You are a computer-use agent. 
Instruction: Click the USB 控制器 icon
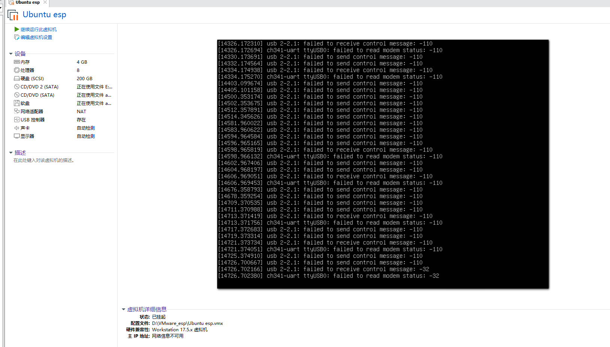tap(16, 120)
